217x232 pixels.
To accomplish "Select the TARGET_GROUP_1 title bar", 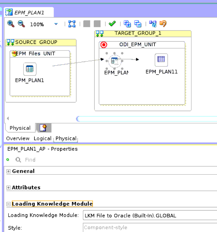I will click(x=143, y=33).
